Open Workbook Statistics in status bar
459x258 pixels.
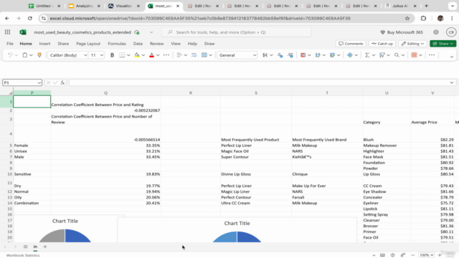pyautogui.click(x=23, y=255)
